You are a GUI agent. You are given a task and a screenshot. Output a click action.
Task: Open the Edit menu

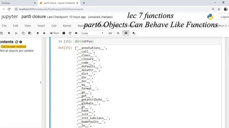(15, 26)
